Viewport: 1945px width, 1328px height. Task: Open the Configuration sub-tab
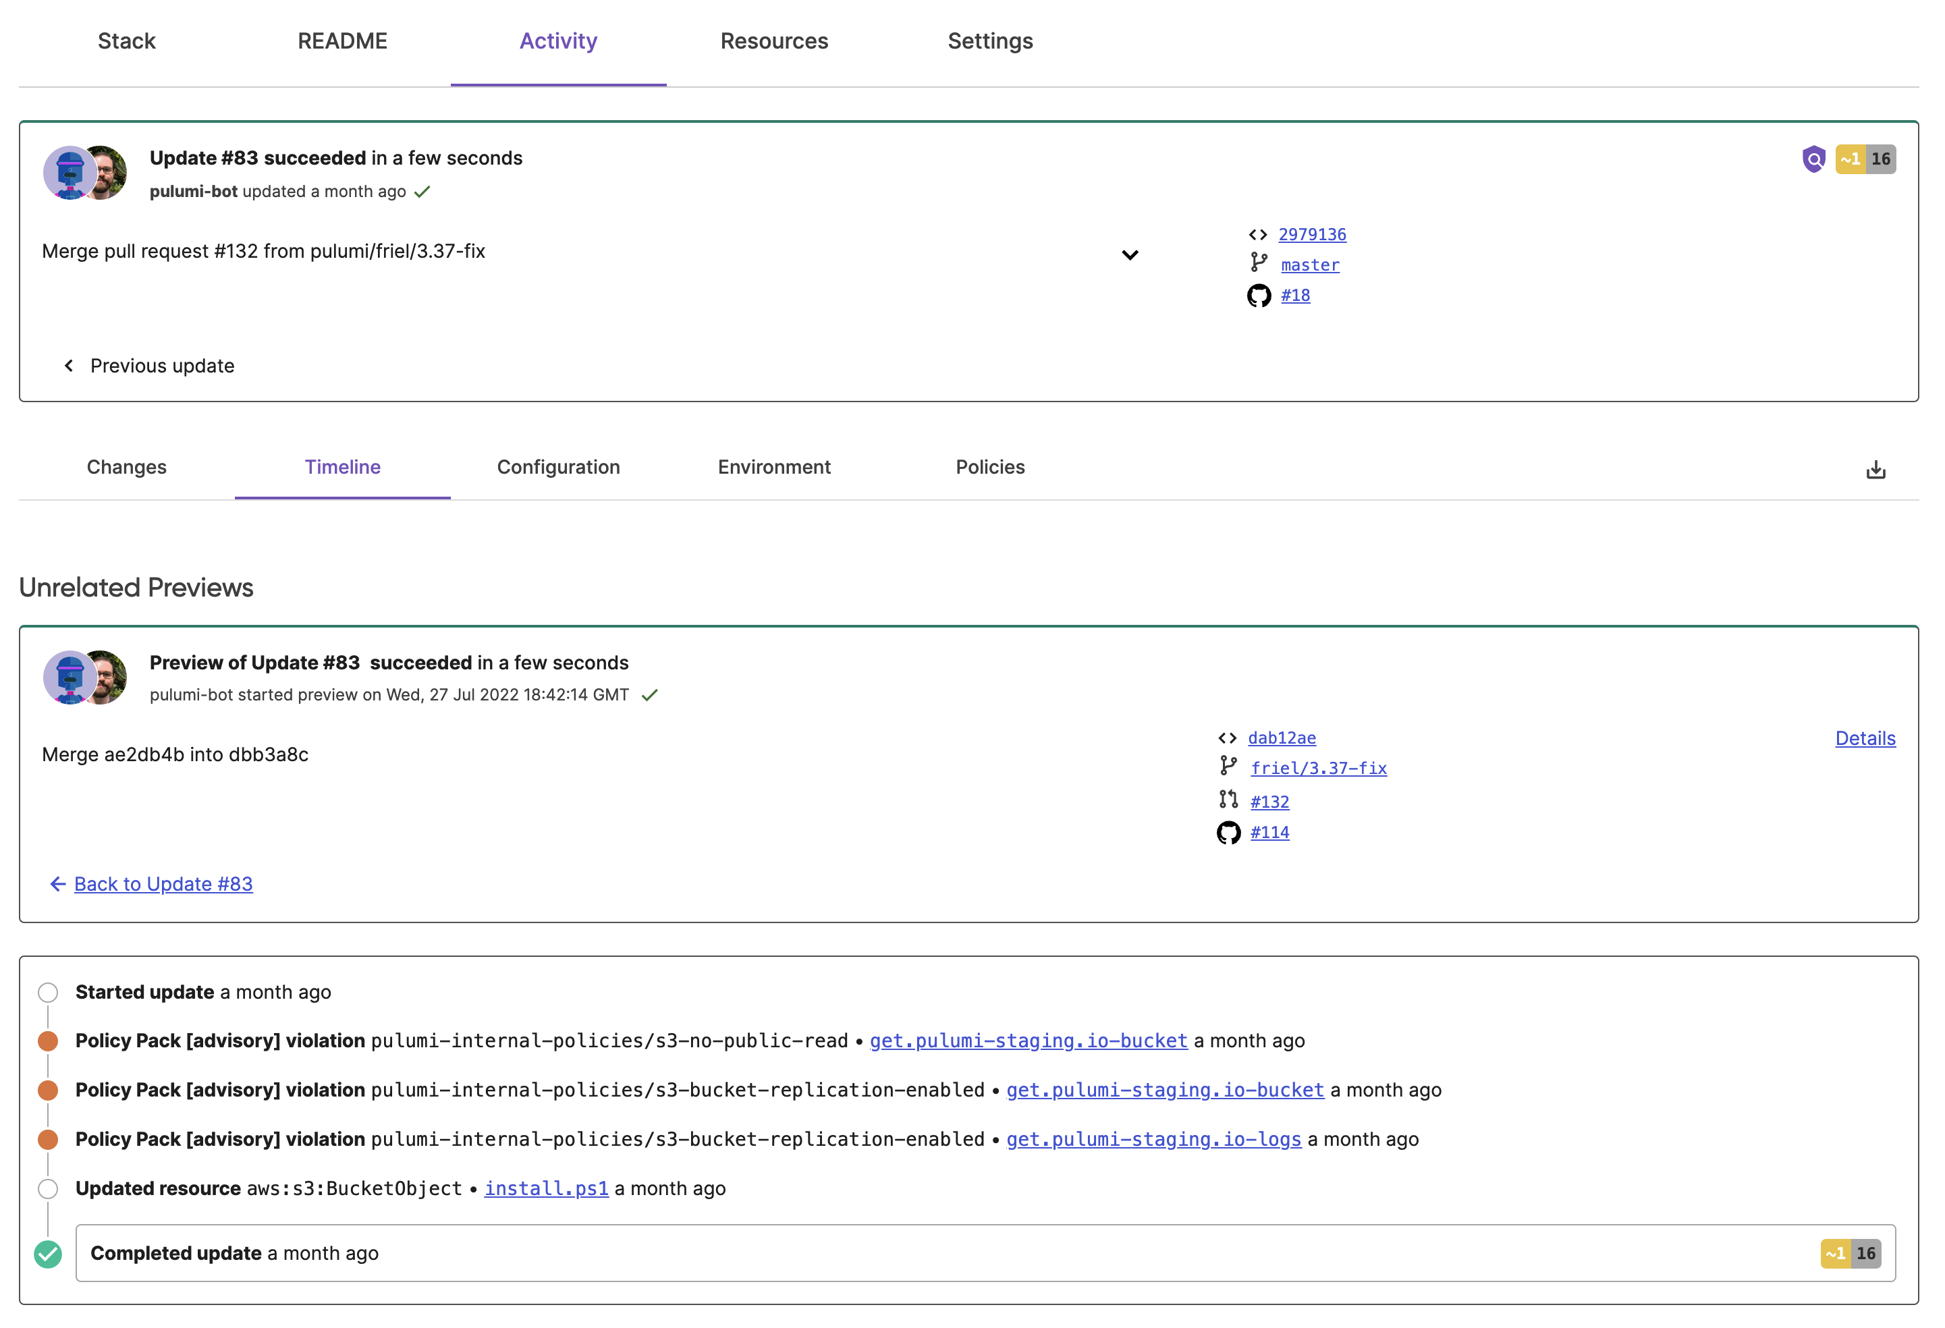click(x=558, y=467)
